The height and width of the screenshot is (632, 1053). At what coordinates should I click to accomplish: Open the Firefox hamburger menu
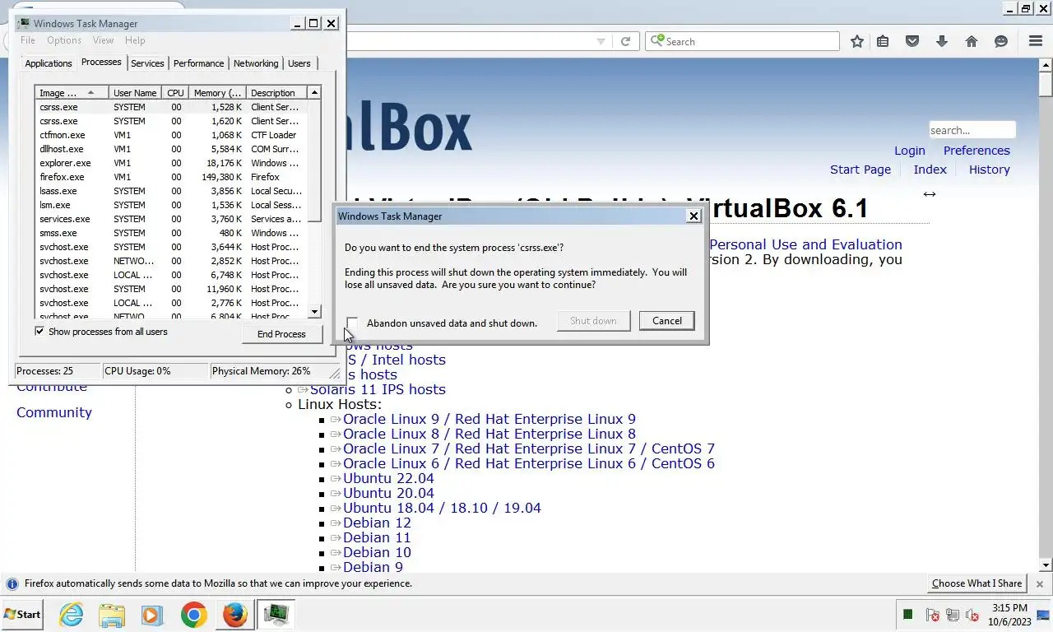(x=1036, y=41)
